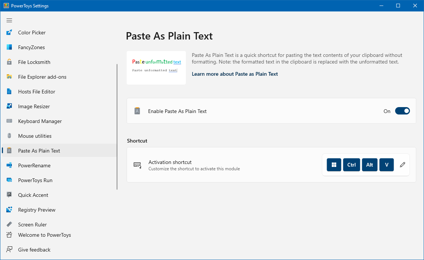
Task: Click the V key shortcut tile
Action: point(386,165)
